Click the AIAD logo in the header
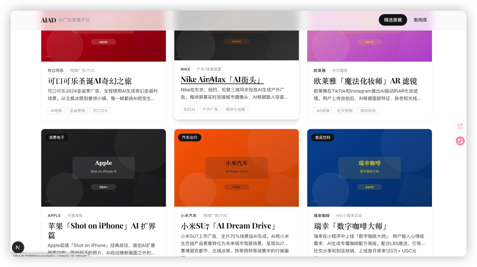This screenshot has height=267, width=477. (49, 20)
